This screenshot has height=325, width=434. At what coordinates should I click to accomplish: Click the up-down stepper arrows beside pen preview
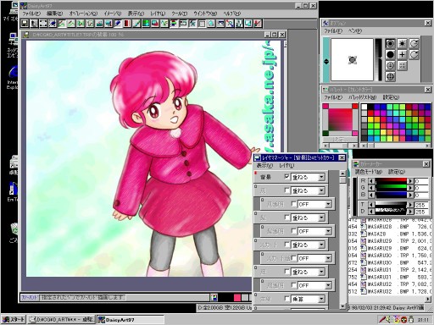326,62
